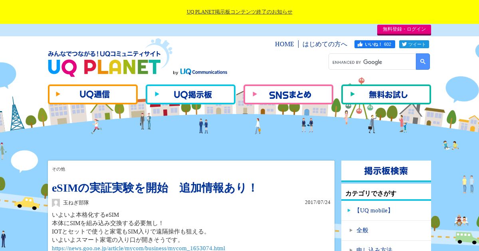479x251 pixels.
Task: Click the 無料登録・ログイン button
Action: coord(404,29)
